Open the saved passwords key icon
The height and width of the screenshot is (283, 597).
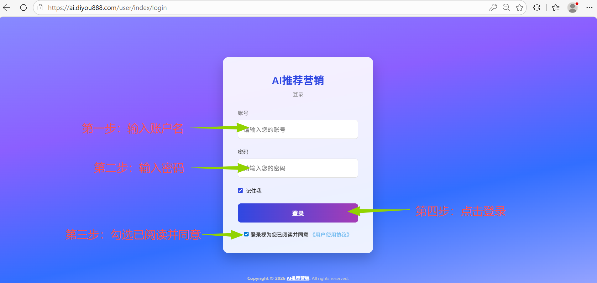pos(493,8)
